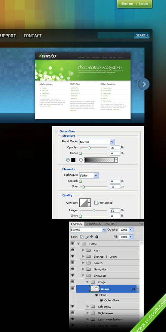Screen dimensions: 166x332
Task: Hide the Home group visibility eye
Action: point(73,244)
